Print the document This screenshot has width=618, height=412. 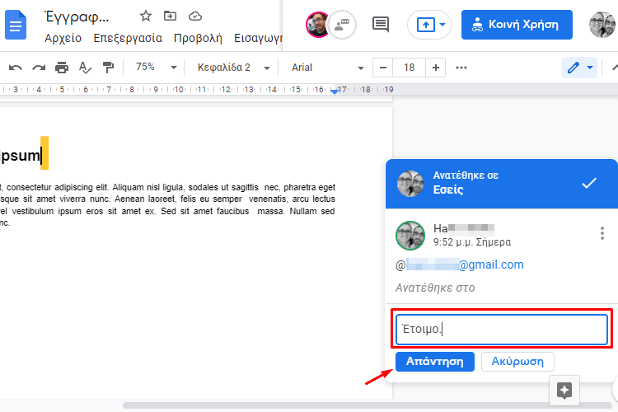(62, 68)
